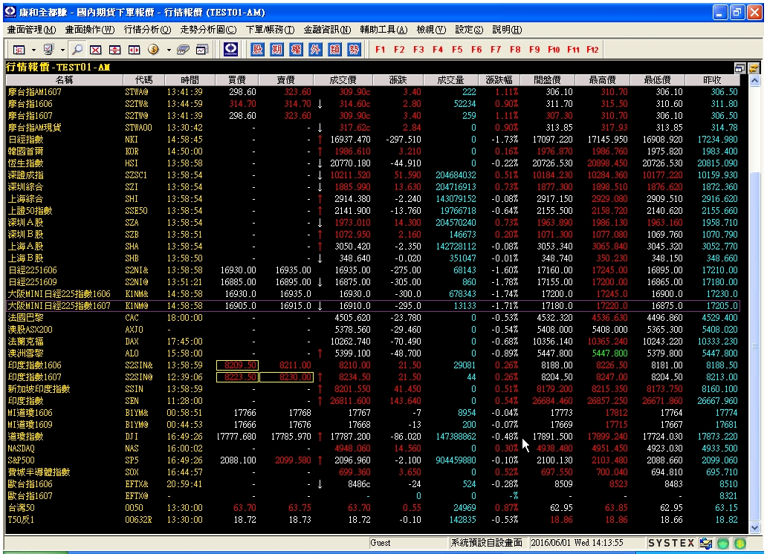This screenshot has width=767, height=554.
Task: Click the gold dollar coin toolbar icon
Action: tap(153, 50)
